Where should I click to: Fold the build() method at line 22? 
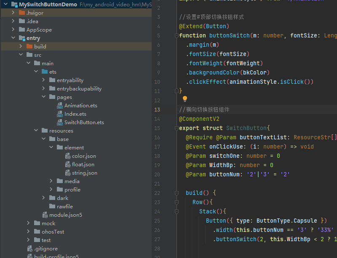[177, 193]
